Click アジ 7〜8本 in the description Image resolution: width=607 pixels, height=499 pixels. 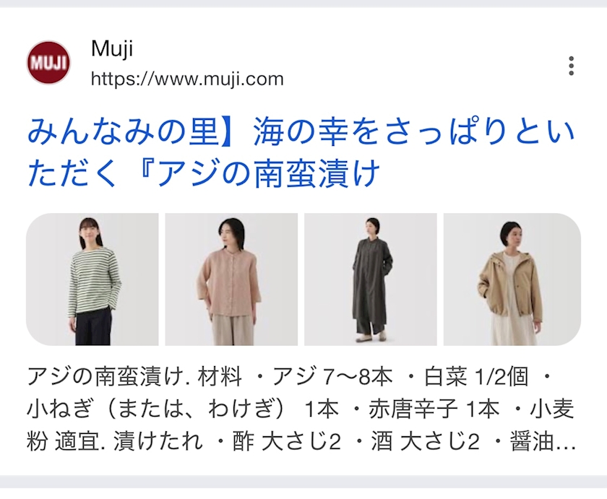[332, 376]
